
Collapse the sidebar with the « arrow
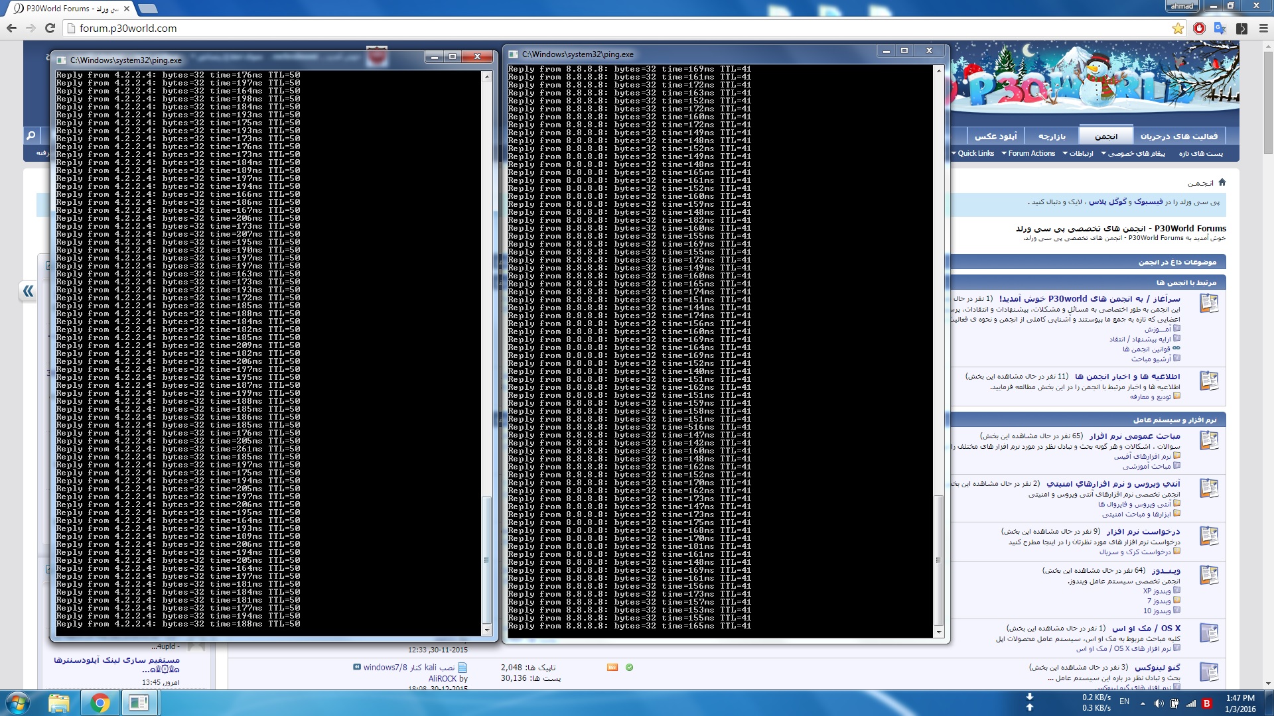(x=28, y=290)
